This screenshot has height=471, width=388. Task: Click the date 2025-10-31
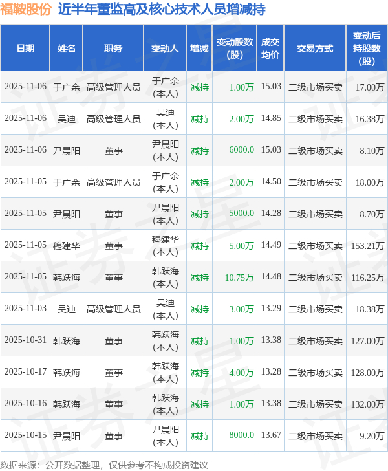(x=25, y=340)
